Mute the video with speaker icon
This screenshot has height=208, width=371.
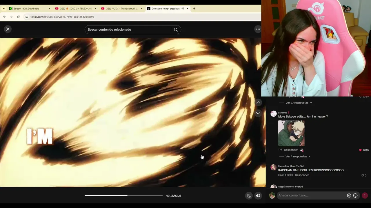tap(258, 196)
